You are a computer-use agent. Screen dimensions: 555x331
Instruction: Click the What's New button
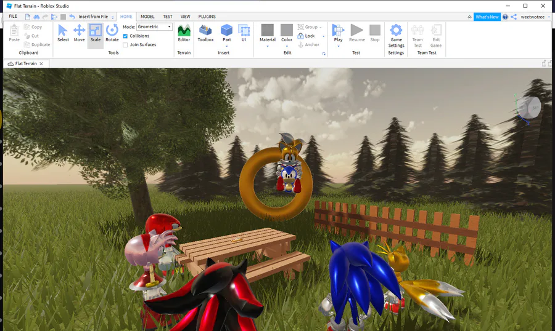[x=487, y=17]
